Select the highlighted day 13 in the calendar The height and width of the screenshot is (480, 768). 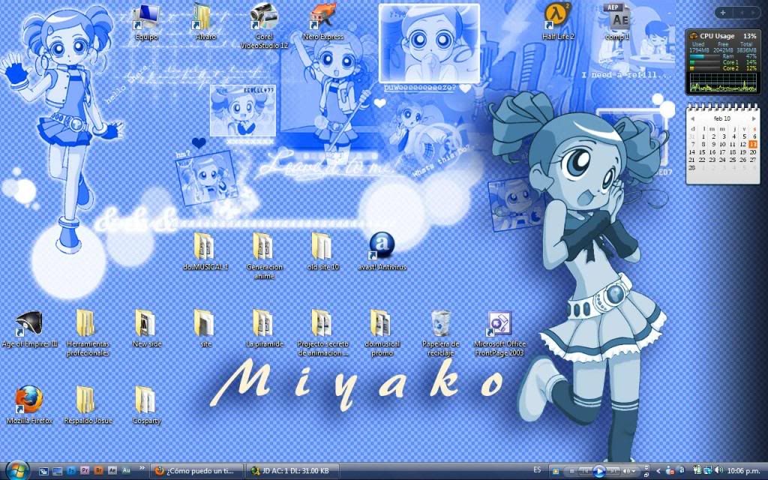point(753,145)
